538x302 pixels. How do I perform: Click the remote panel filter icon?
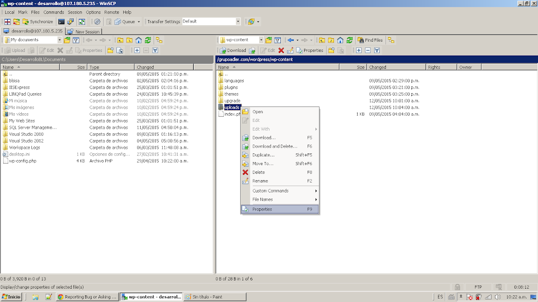(x=278, y=40)
